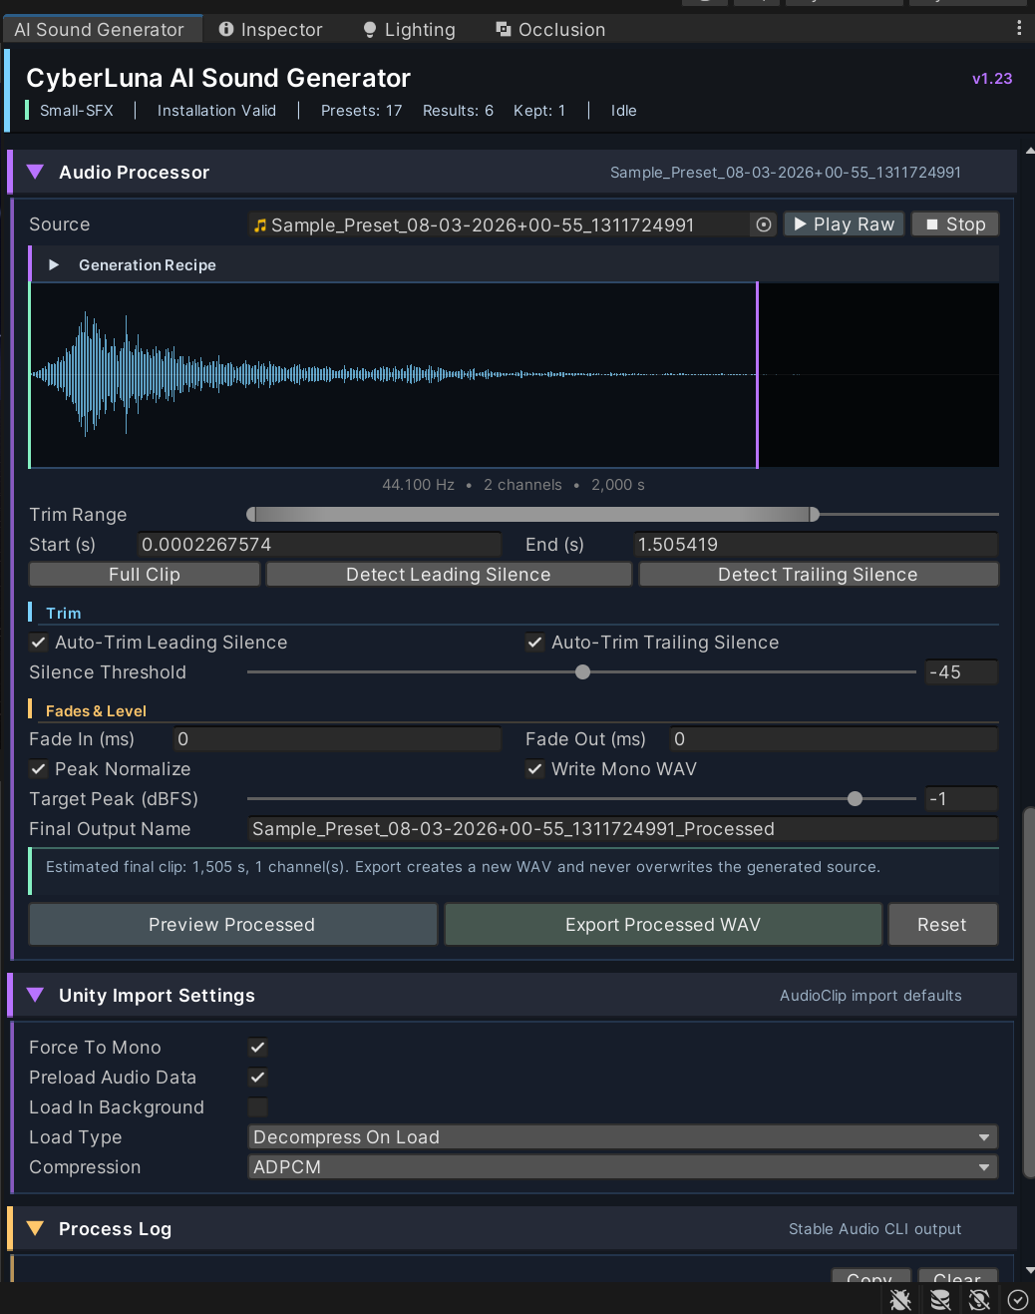Image resolution: width=1035 pixels, height=1314 pixels.
Task: Click Preview Processed button
Action: pyautogui.click(x=232, y=924)
